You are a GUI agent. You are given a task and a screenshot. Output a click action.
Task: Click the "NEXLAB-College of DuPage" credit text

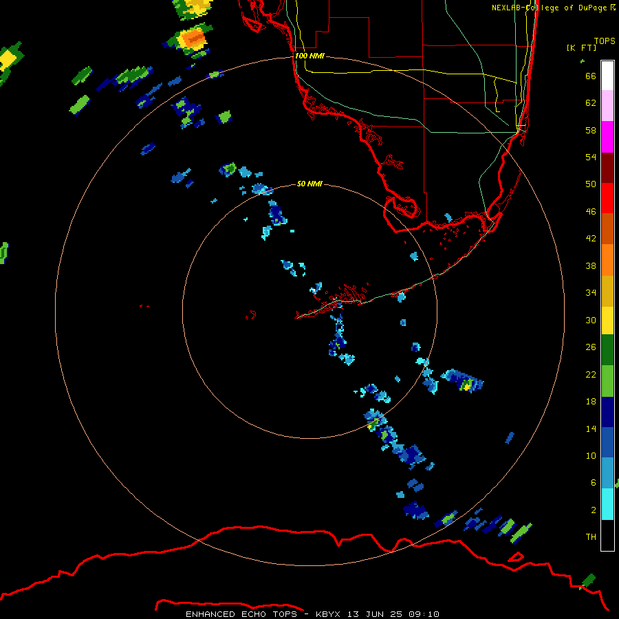coord(549,8)
